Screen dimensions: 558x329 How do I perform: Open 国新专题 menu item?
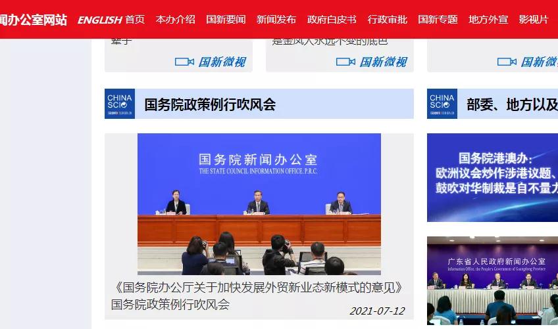(x=438, y=20)
